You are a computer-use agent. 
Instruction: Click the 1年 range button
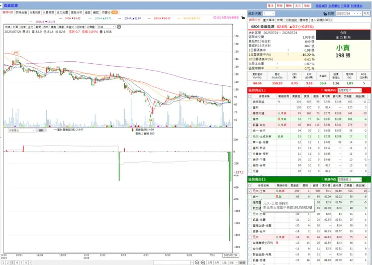224,262
